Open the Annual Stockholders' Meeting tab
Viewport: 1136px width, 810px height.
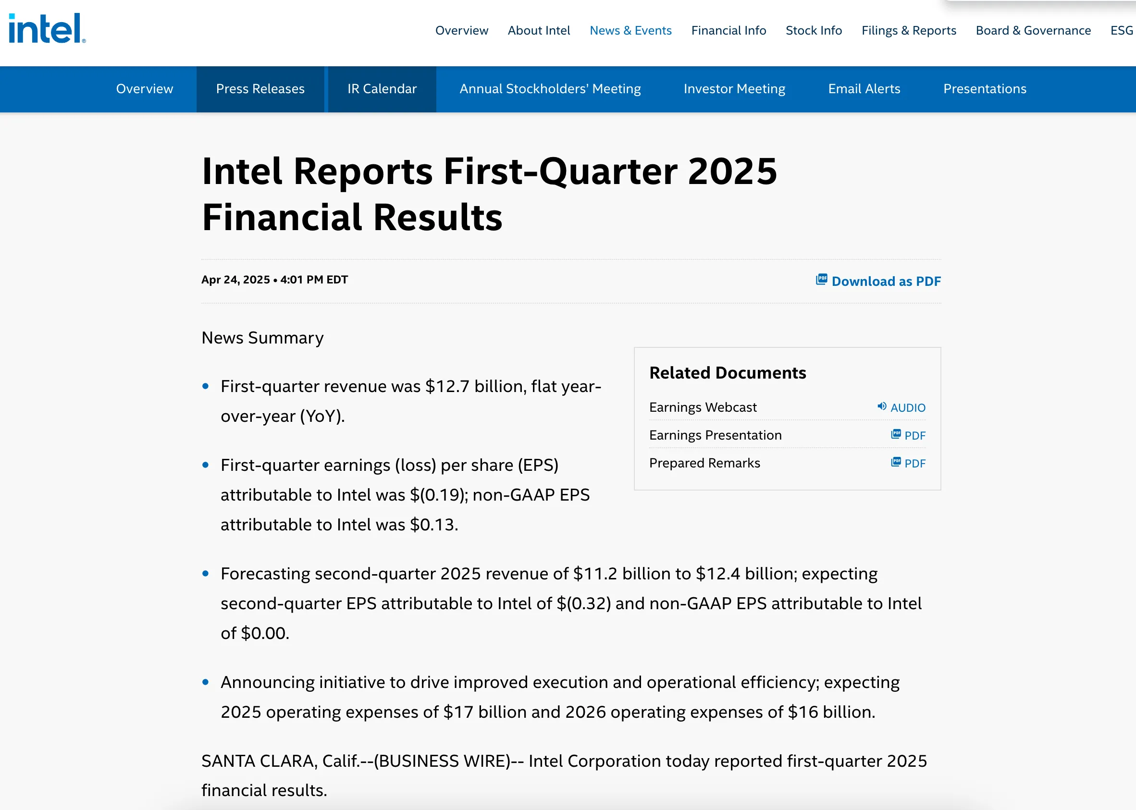pyautogui.click(x=550, y=89)
